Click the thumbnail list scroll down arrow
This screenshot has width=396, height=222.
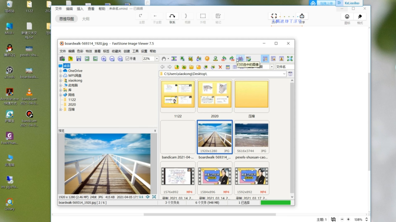tap(292, 197)
